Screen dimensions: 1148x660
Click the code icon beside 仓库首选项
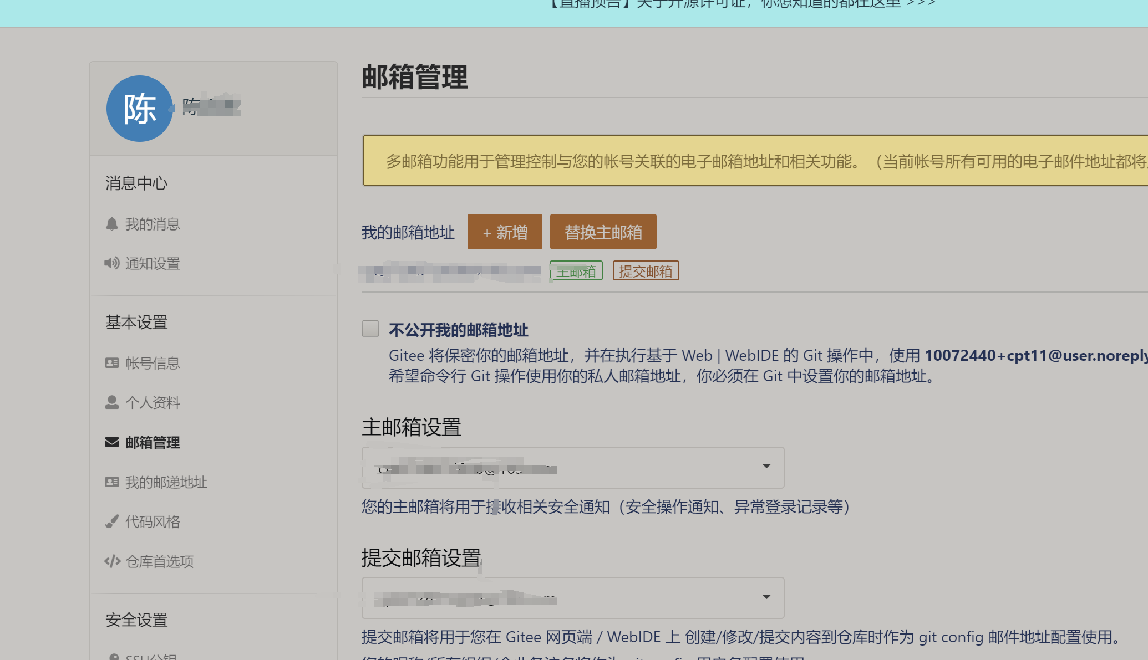[x=112, y=561]
